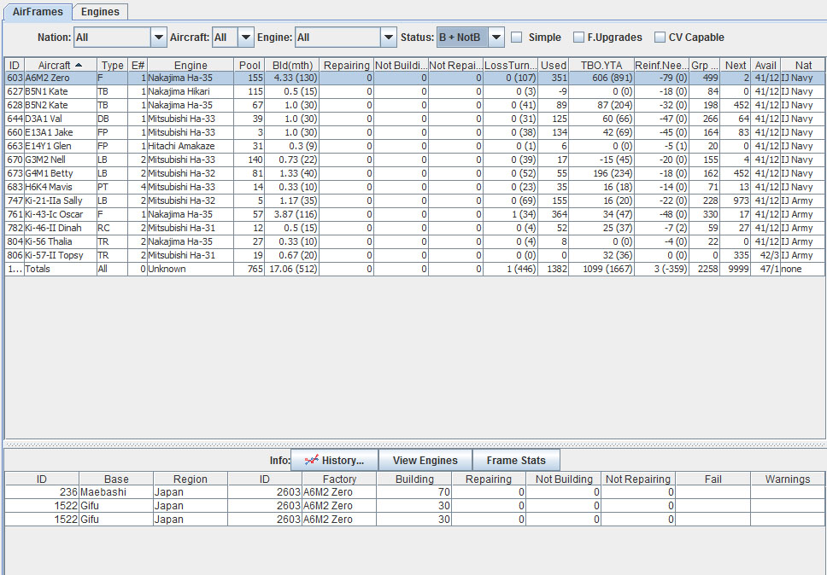
Task: Click the Fail column header
Action: pos(713,479)
